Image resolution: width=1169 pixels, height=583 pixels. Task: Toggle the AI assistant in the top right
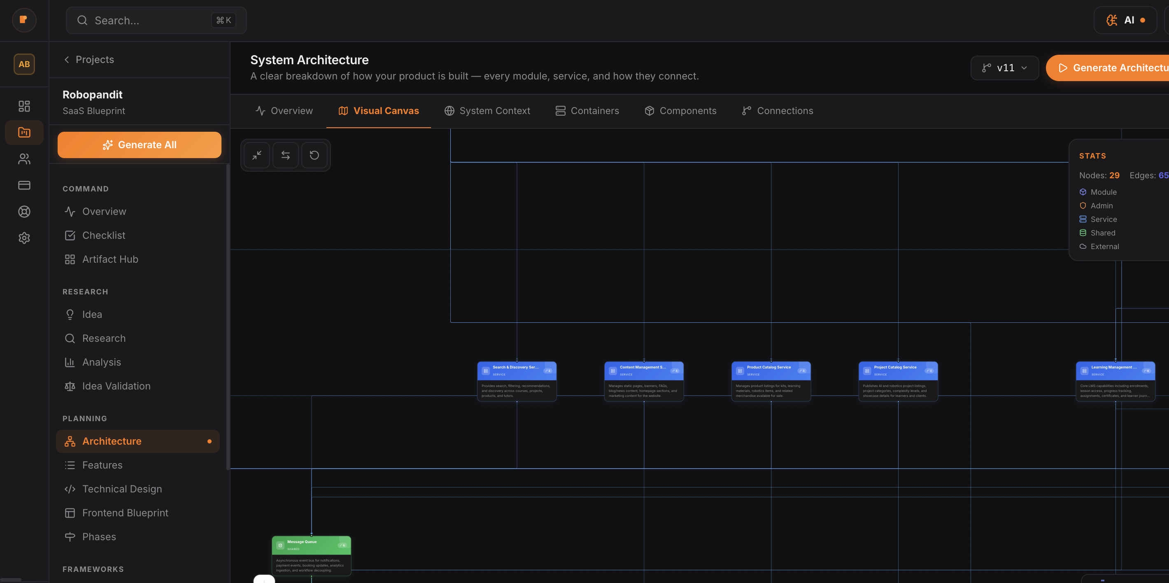pos(1126,20)
